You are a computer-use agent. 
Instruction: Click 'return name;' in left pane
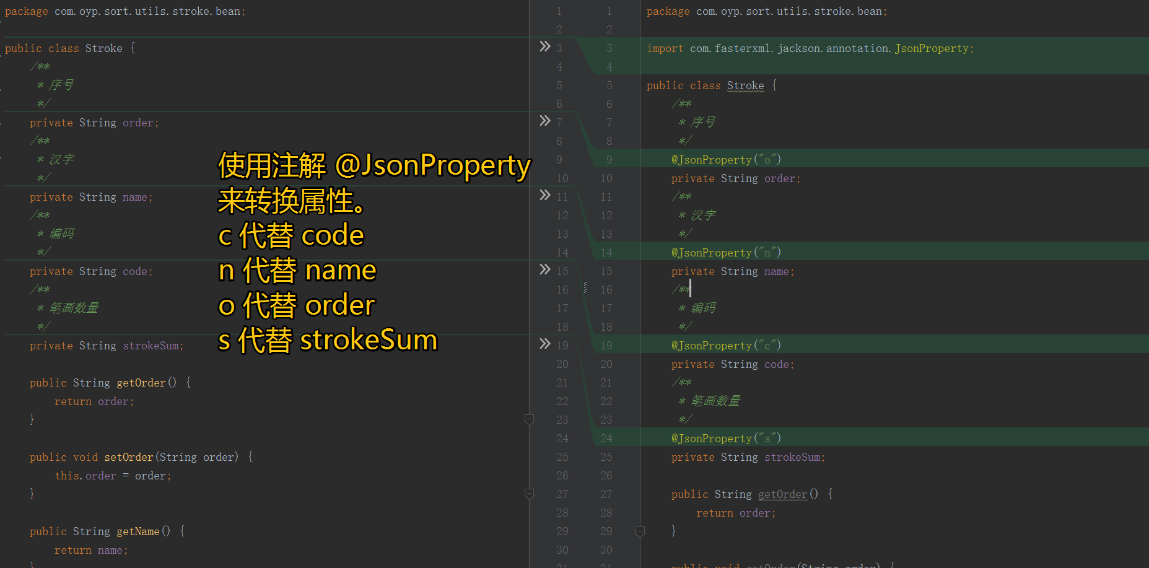(91, 550)
